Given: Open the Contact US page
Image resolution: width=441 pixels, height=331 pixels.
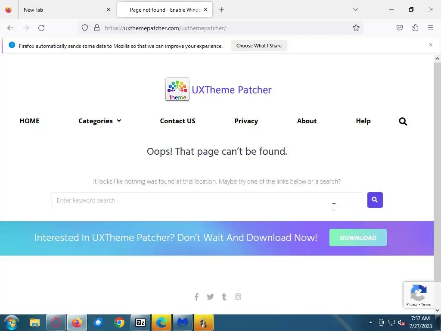Looking at the screenshot, I should pos(177,121).
